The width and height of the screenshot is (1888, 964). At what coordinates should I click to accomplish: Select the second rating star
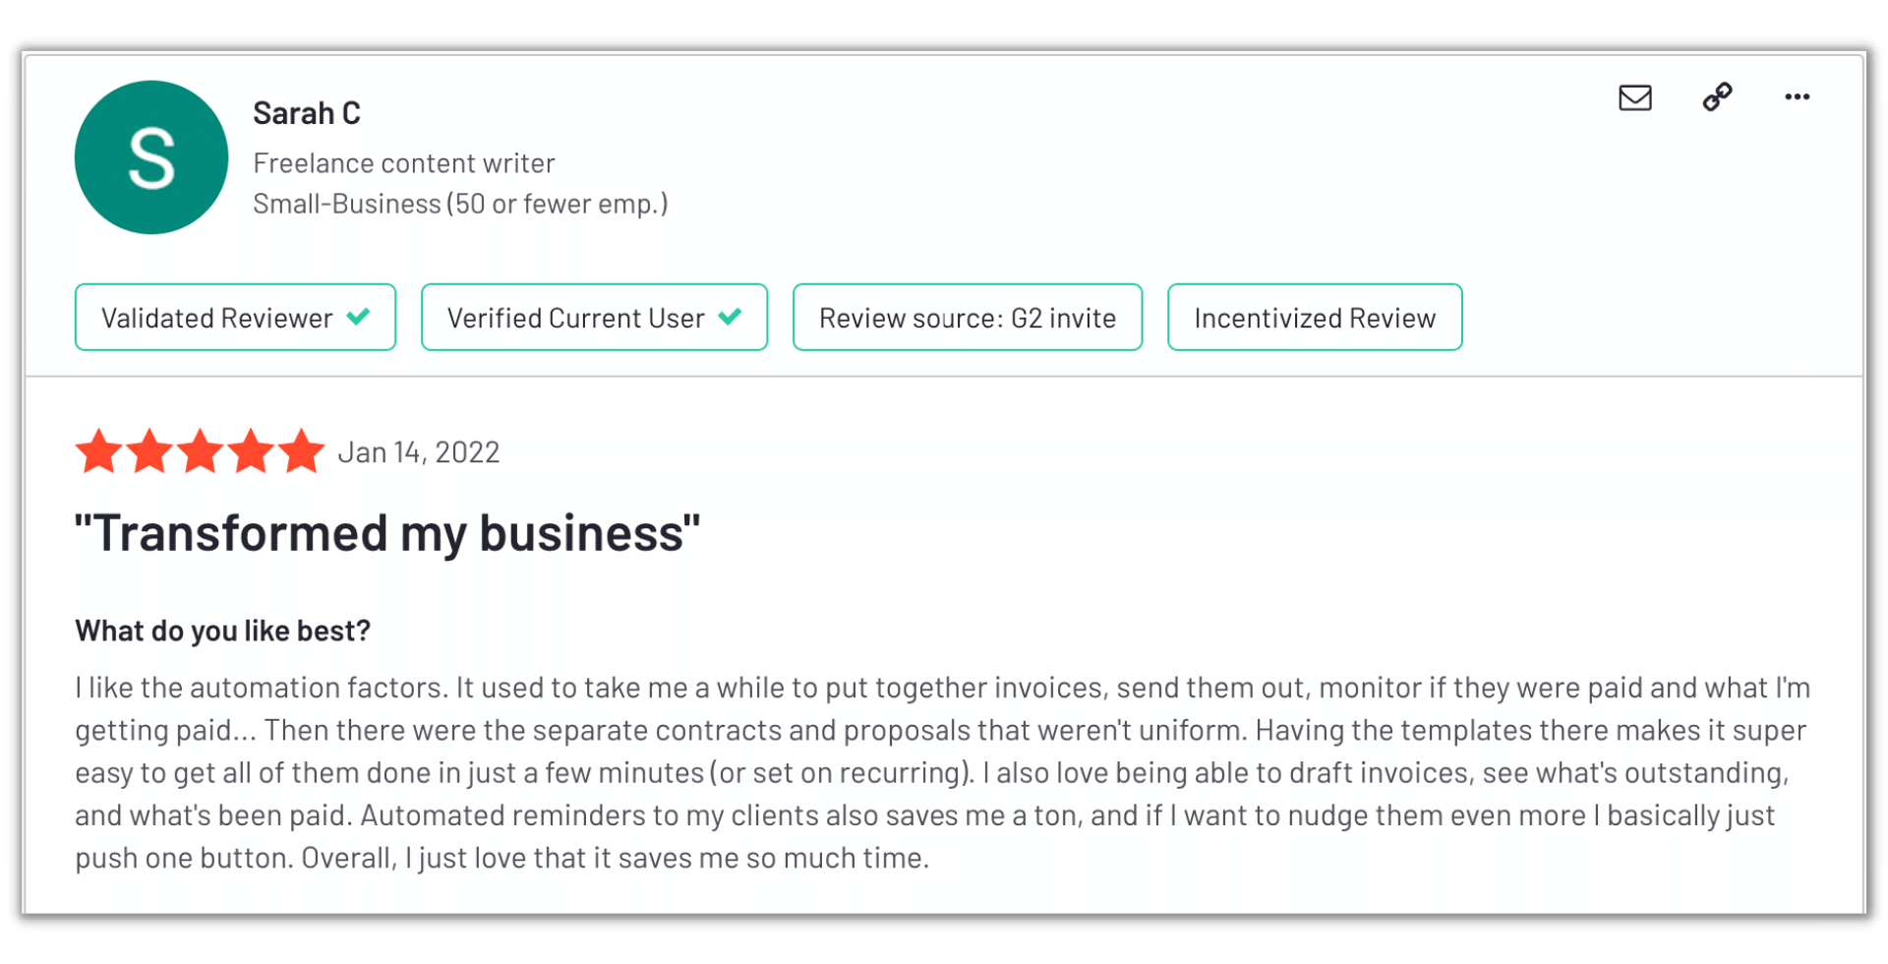pos(149,451)
